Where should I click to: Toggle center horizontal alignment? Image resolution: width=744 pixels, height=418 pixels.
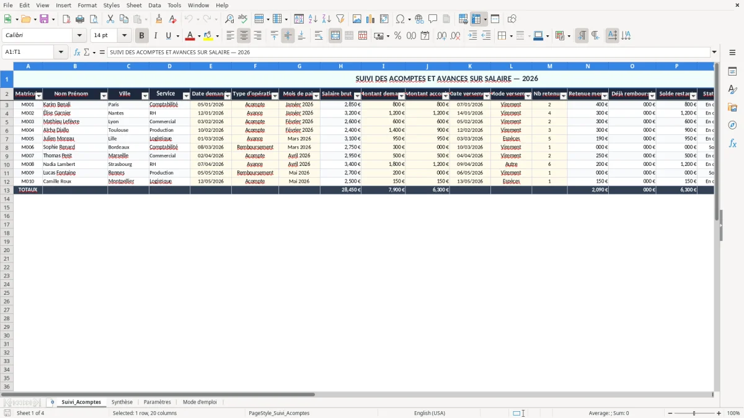click(x=244, y=36)
